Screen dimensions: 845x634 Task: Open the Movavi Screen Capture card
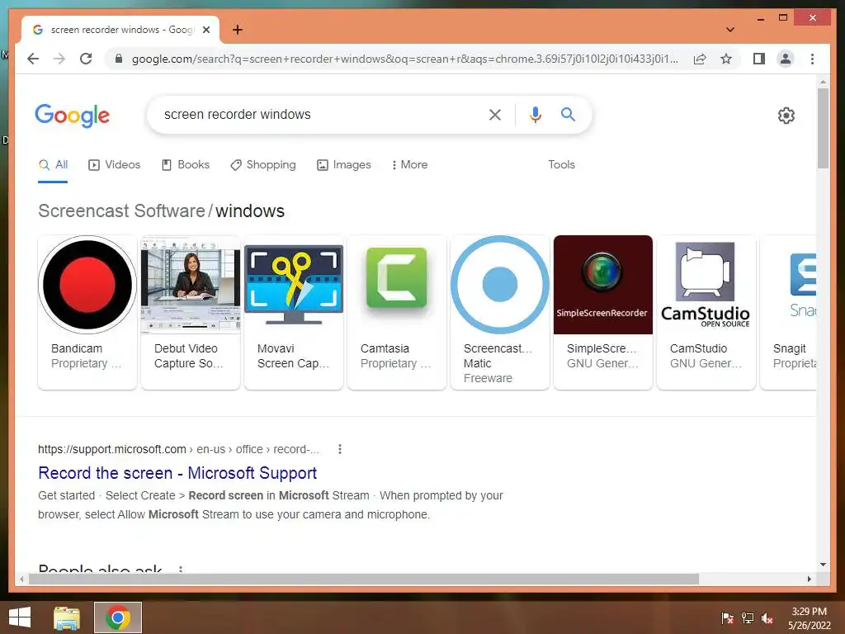(x=294, y=311)
